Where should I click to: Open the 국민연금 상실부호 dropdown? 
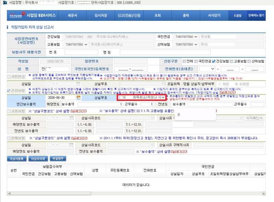[x=143, y=84]
